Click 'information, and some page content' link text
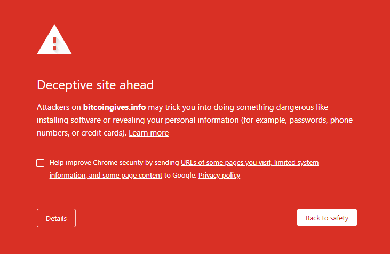 tap(106, 176)
